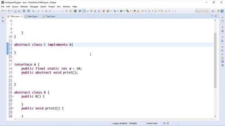The image size is (225, 126).
Task: Open the Console side view icon
Action: point(223,62)
